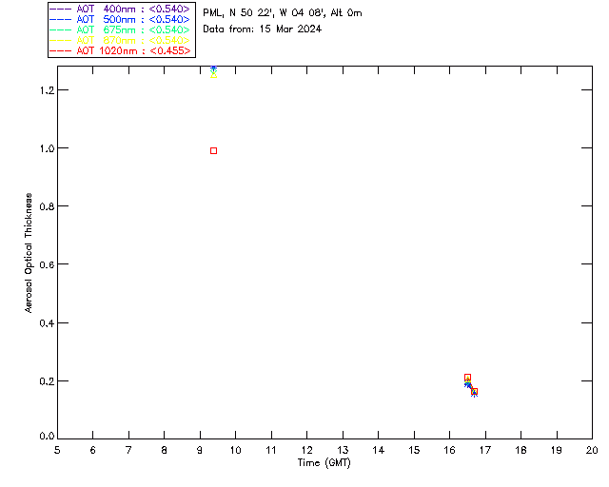Click the x-axis tick label 12

[x=306, y=451]
